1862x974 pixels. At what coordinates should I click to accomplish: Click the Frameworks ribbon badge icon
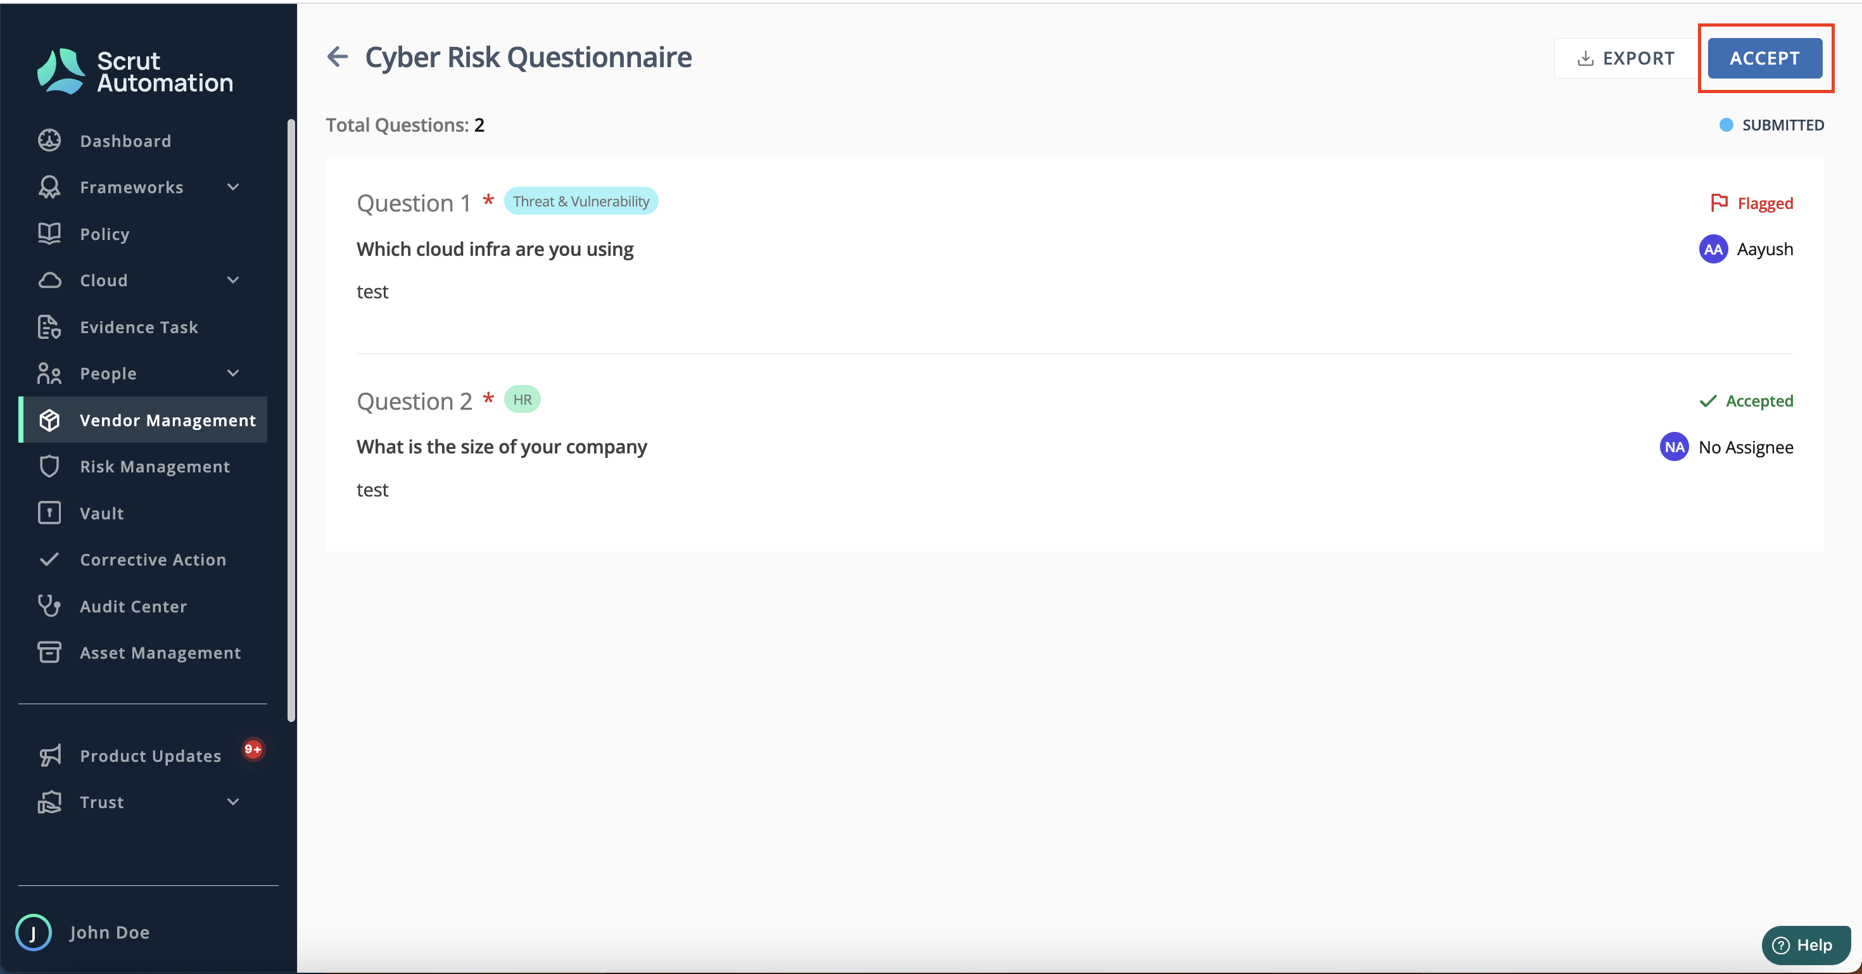tap(49, 187)
